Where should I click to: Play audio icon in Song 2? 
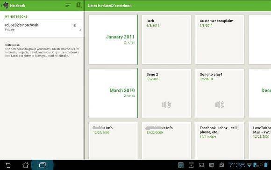[166, 104]
